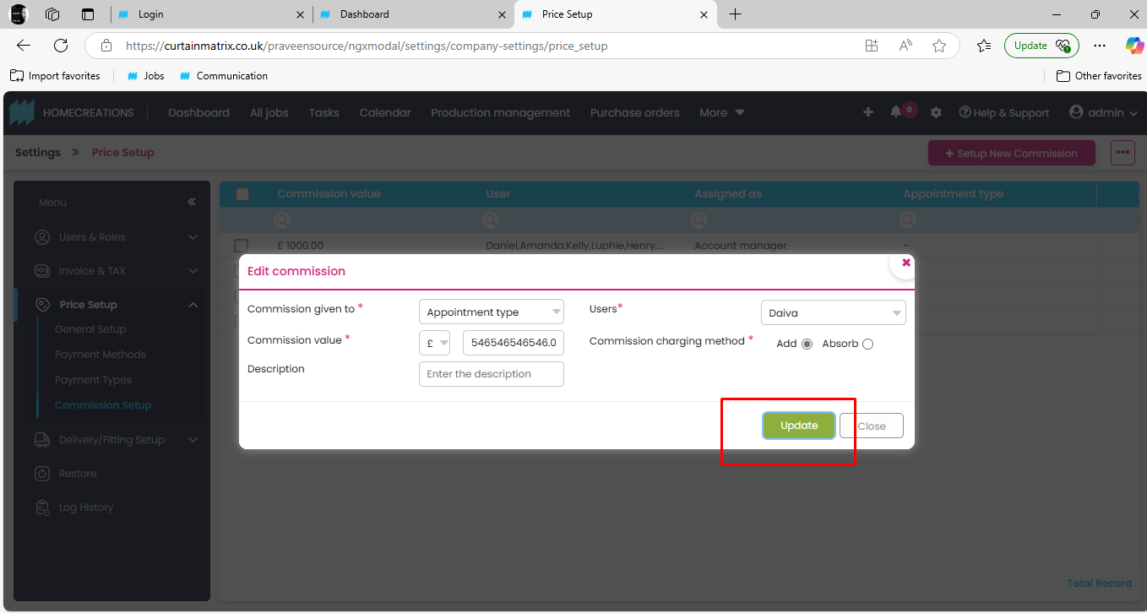Tick the select-all checkbox in table header

pos(242,194)
